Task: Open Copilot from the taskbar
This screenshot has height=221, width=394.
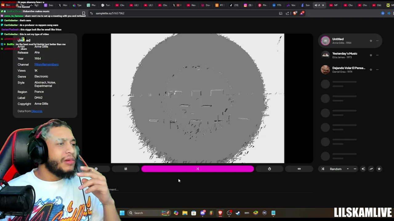Action: tap(176, 213)
